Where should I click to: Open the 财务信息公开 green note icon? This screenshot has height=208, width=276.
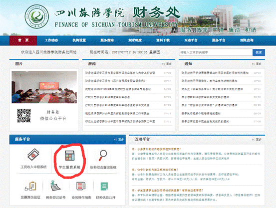[x=104, y=187]
